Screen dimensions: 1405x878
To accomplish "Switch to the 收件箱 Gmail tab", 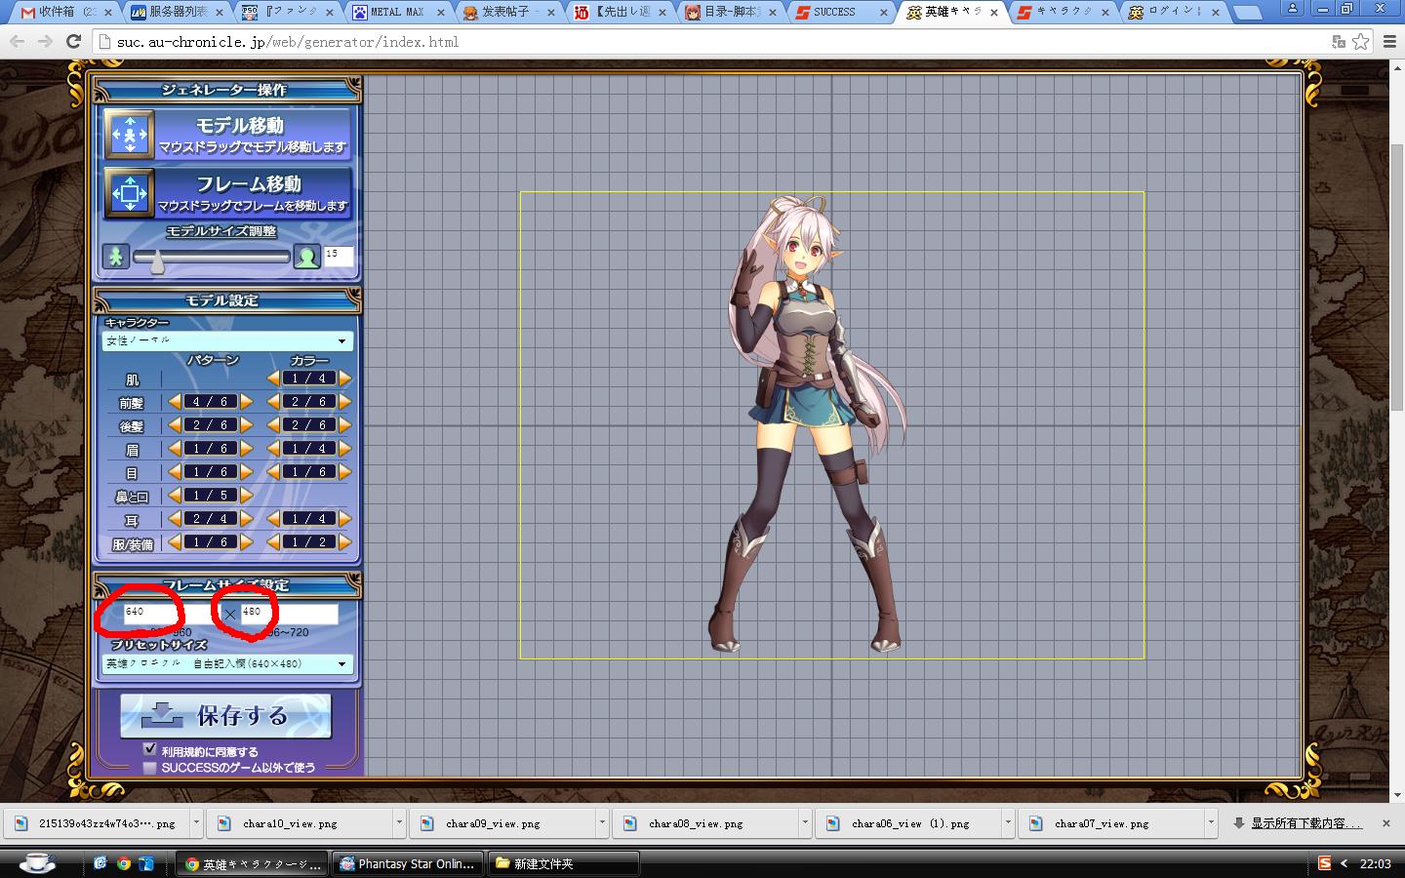I will [66, 12].
